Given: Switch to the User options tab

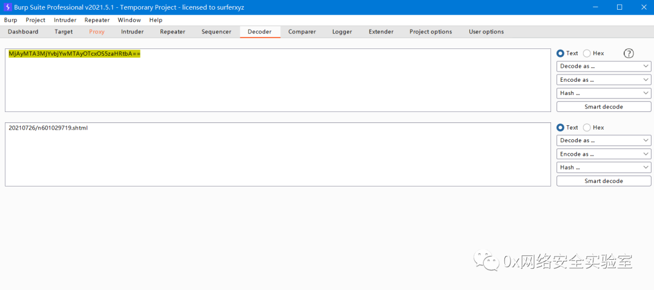Looking at the screenshot, I should click(486, 31).
